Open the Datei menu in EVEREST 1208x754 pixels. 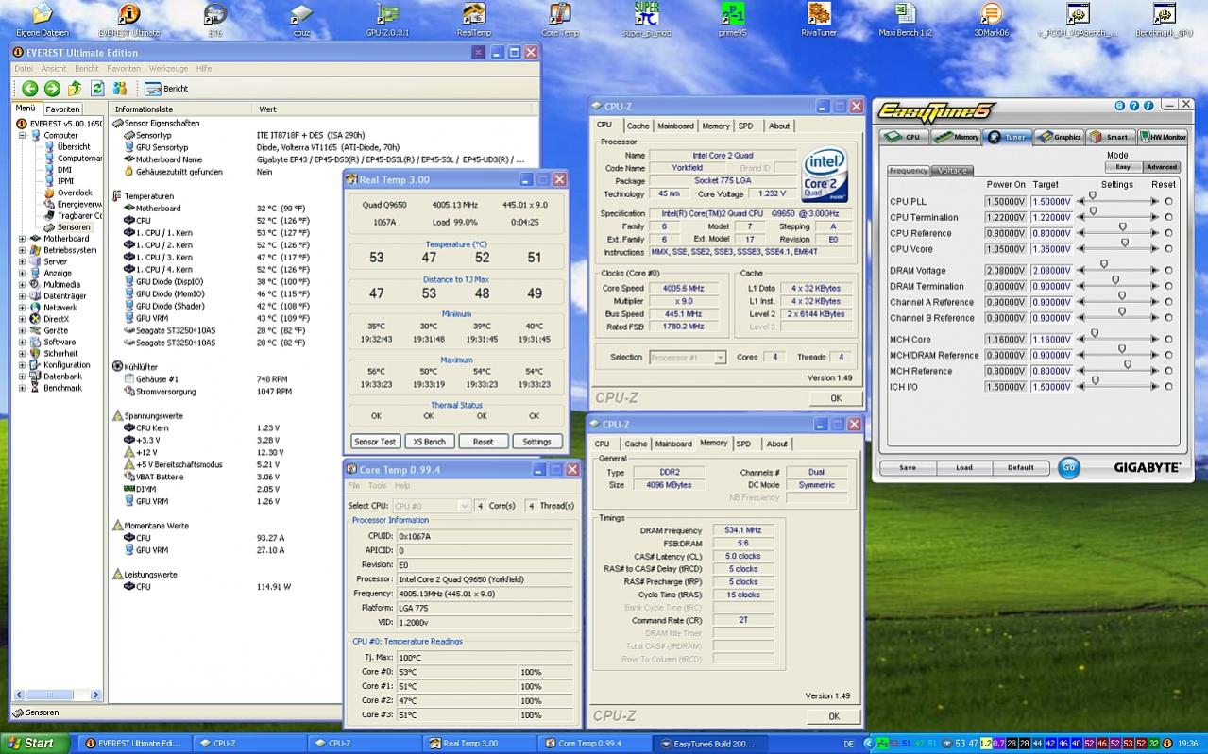coord(24,69)
